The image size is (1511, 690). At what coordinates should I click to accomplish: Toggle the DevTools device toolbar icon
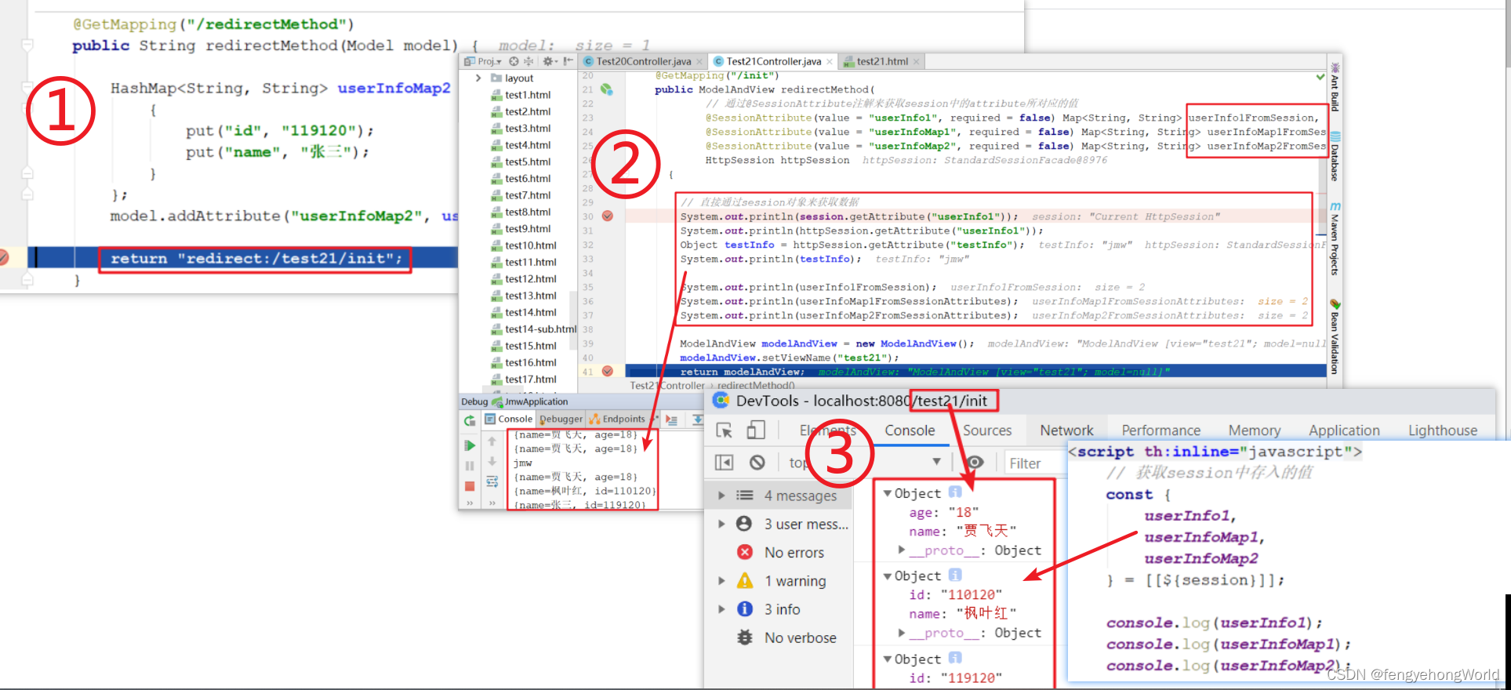pyautogui.click(x=756, y=430)
